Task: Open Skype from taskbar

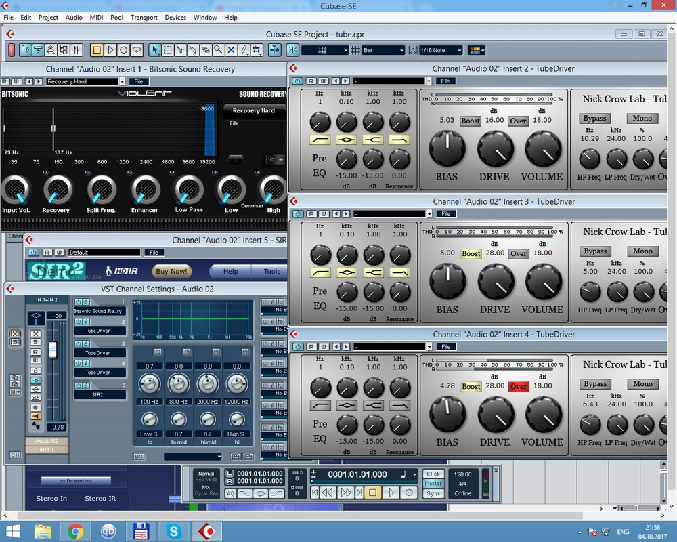Action: [x=174, y=531]
